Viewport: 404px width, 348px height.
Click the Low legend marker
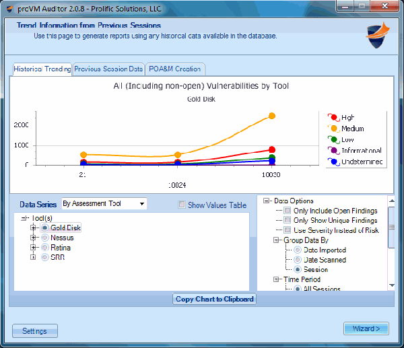pos(334,139)
